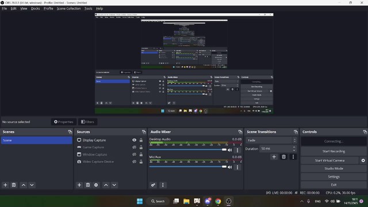
Task: Show the Game Capture source
Action: tap(134, 147)
